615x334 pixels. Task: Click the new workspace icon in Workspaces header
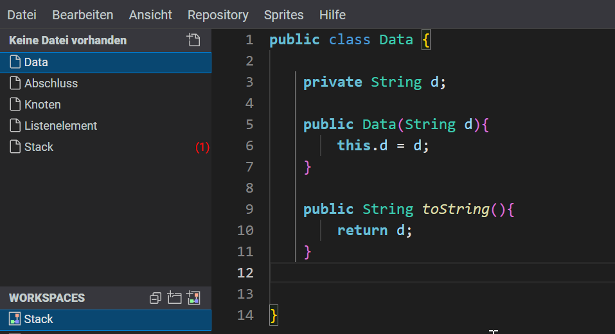(193, 298)
